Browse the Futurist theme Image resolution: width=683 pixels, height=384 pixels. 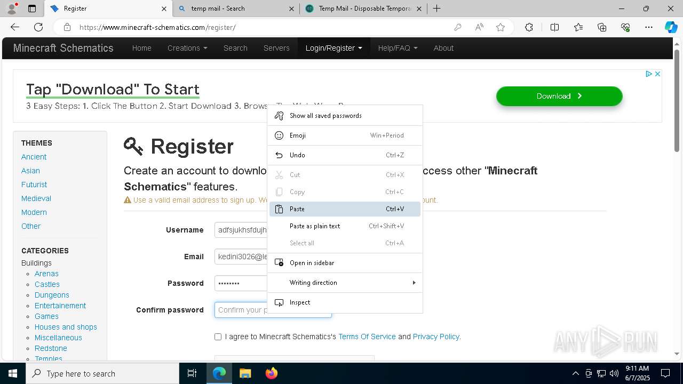tap(34, 185)
